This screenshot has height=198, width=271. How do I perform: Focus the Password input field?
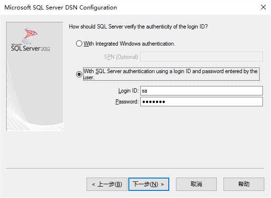tap(202, 102)
